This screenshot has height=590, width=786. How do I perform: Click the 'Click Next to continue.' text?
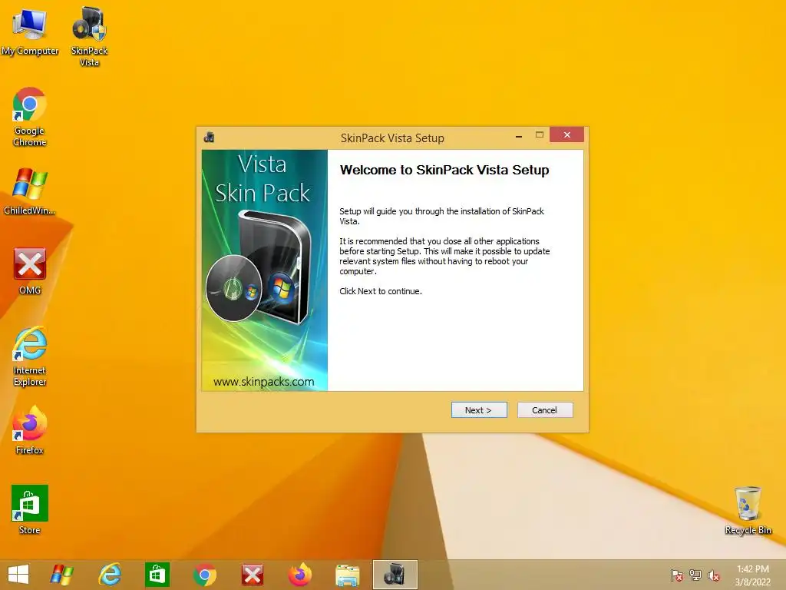pyautogui.click(x=381, y=291)
